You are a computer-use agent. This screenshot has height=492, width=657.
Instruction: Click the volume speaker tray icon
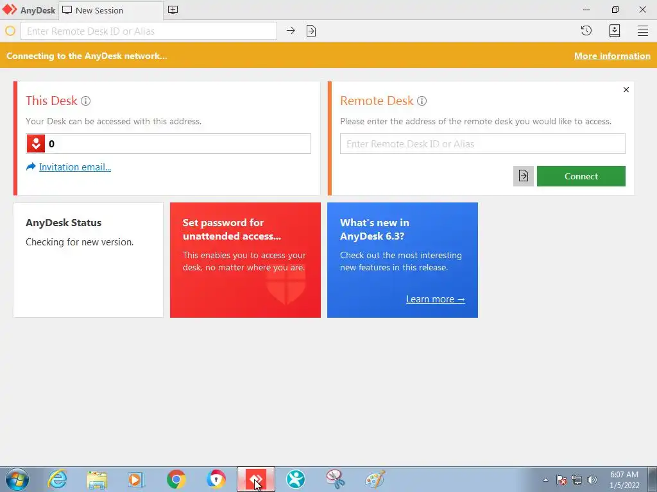click(x=592, y=480)
